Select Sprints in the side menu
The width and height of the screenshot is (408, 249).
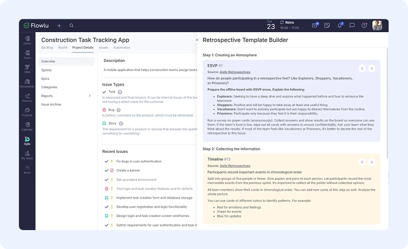(46, 70)
